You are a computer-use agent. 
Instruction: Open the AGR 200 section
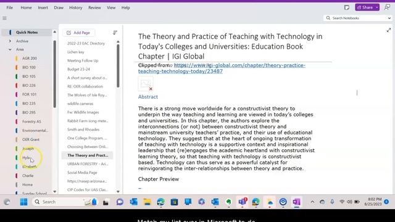[30, 58]
